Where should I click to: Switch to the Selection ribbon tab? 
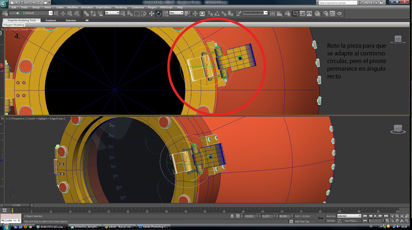pyautogui.click(x=71, y=20)
